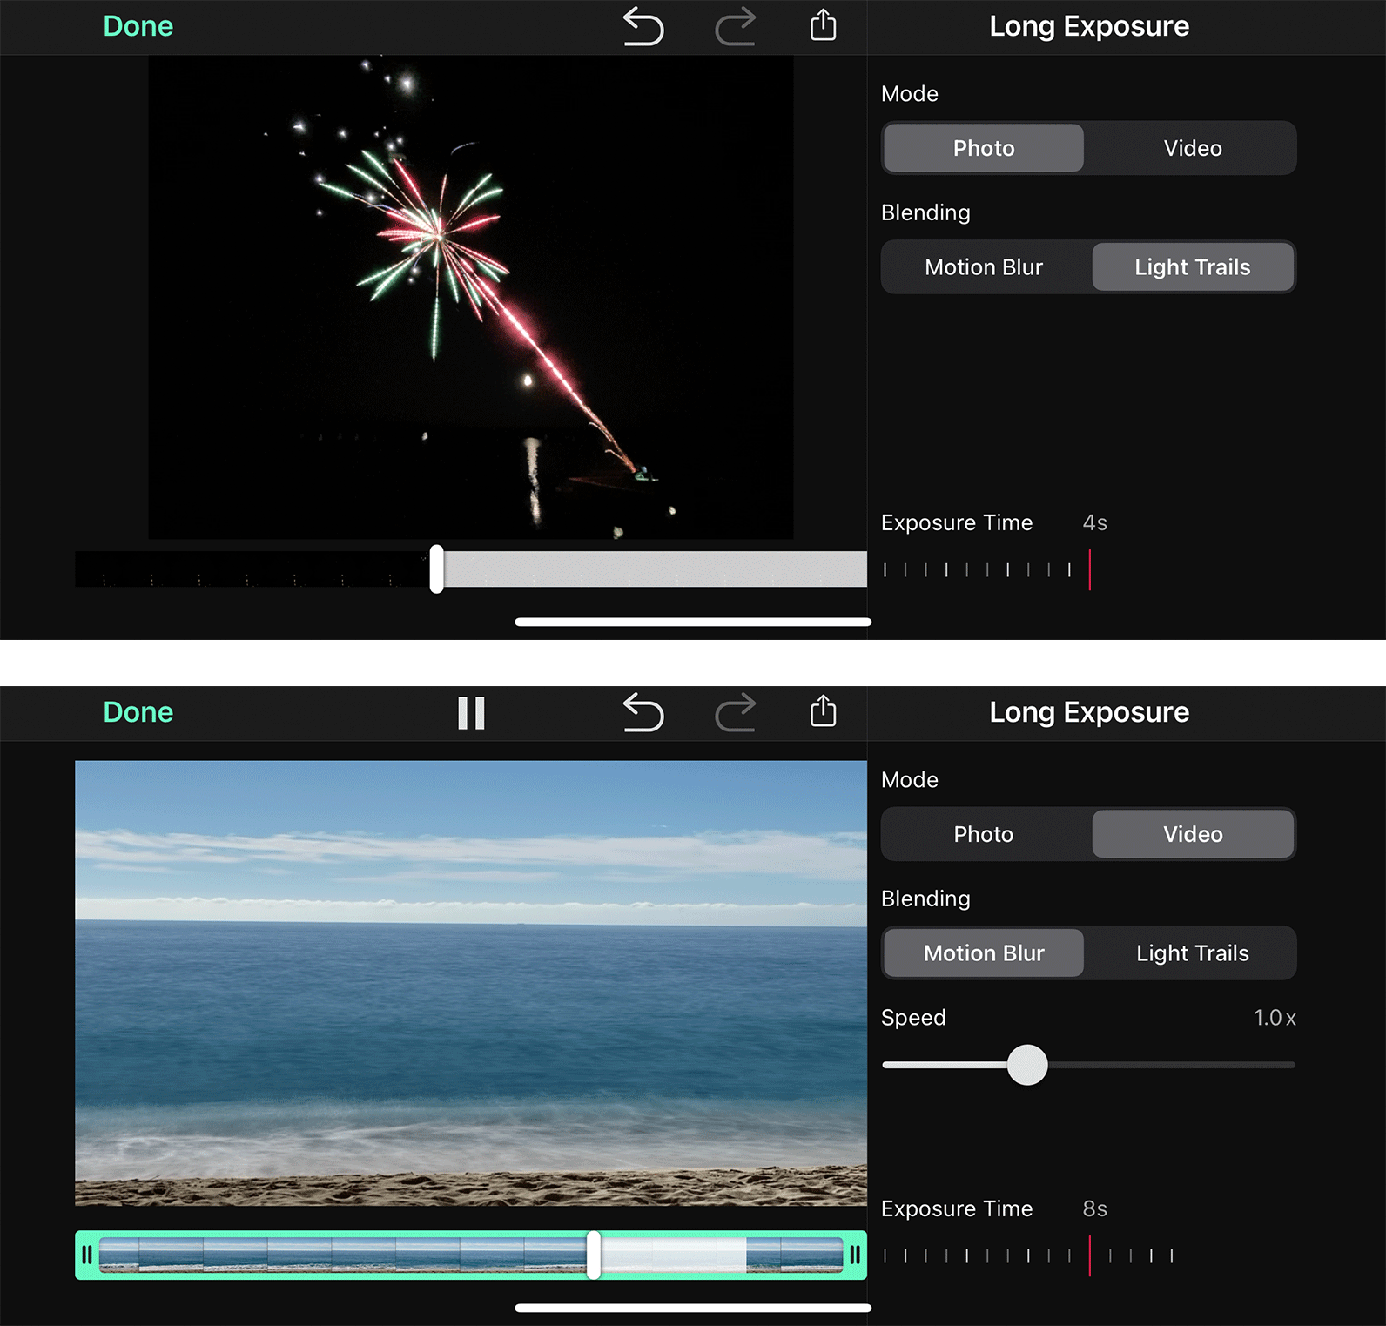Tap the fireworks preview image
Image resolution: width=1386 pixels, height=1326 pixels.
(471, 298)
